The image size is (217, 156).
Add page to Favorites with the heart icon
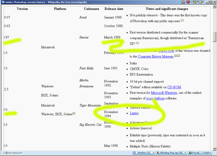coord(188,2)
